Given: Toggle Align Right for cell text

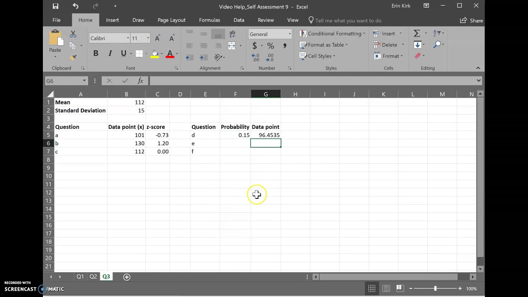Looking at the screenshot, I should (218, 45).
